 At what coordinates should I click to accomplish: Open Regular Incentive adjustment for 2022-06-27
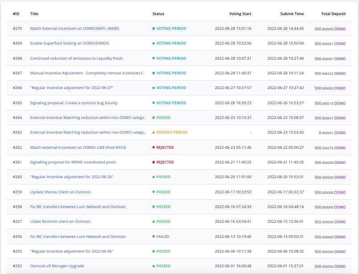pyautogui.click(x=71, y=88)
